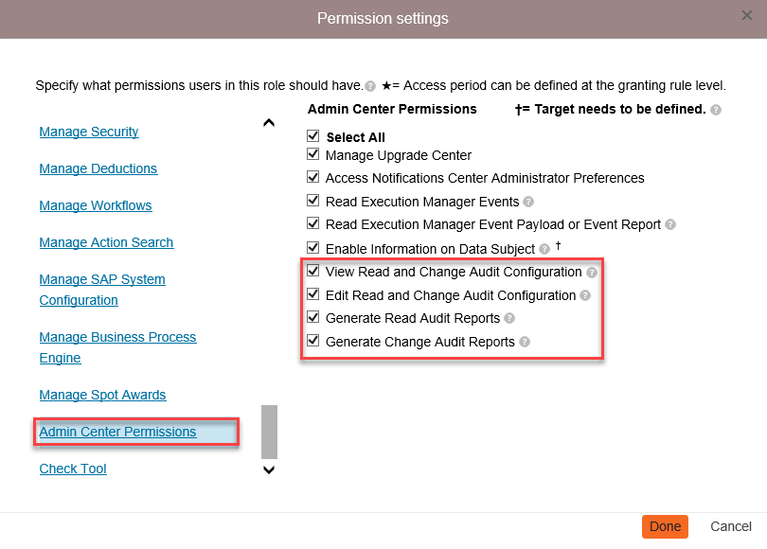Select the Manage Workflows category
Image resolution: width=767 pixels, height=549 pixels.
[x=96, y=205]
